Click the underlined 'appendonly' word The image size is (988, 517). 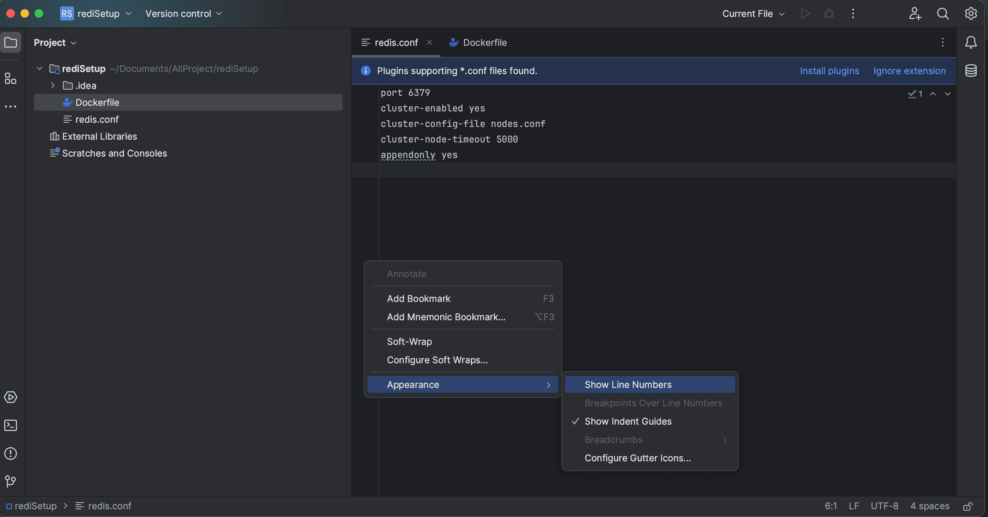(408, 155)
